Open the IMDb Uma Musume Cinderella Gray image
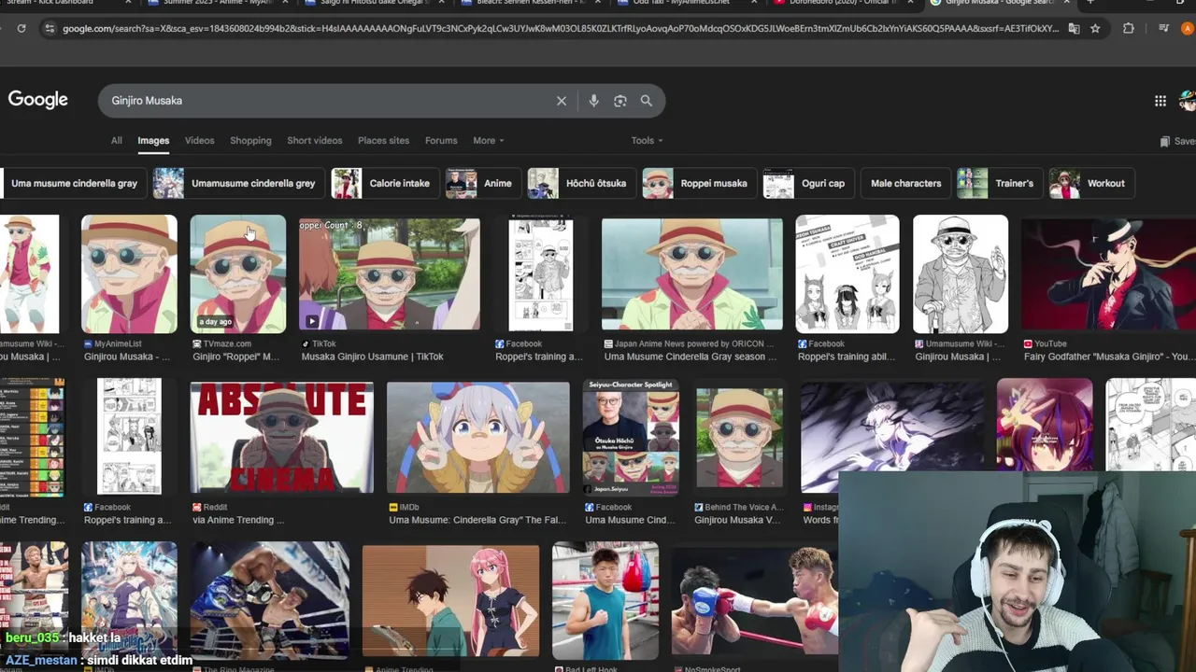Viewport: 1196px width, 672px height. (478, 437)
